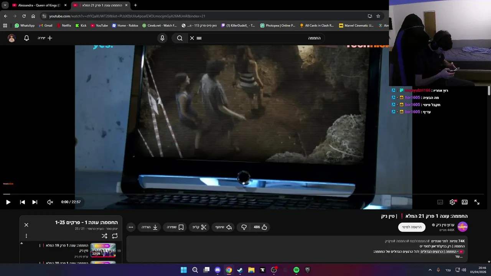This screenshot has height=276, width=491.
Task: Open the playlist options three-dot menu
Action: click(26, 236)
